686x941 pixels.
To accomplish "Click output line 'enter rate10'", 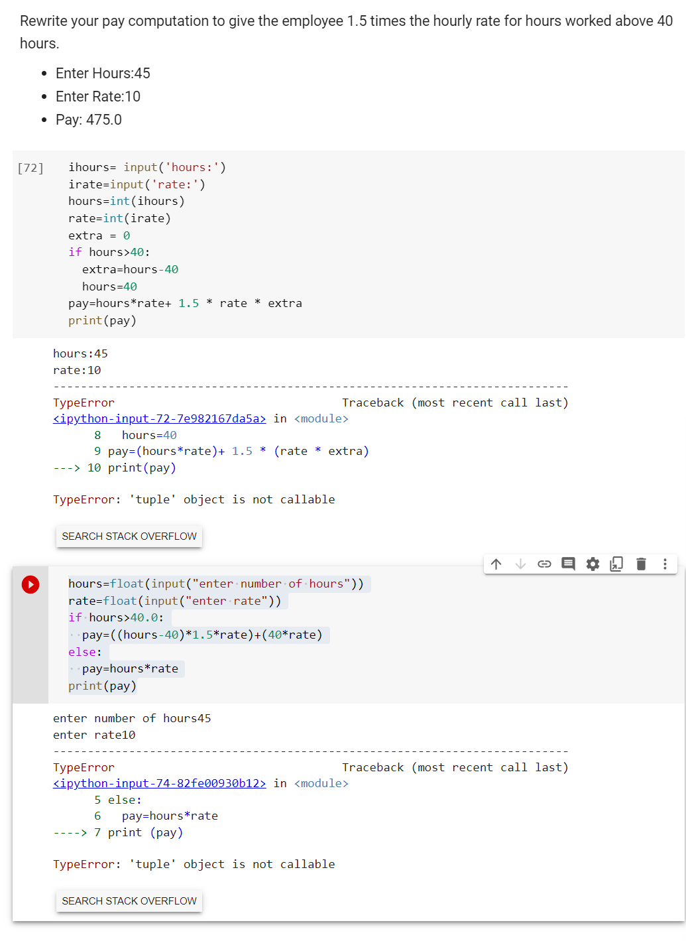I will [x=94, y=735].
